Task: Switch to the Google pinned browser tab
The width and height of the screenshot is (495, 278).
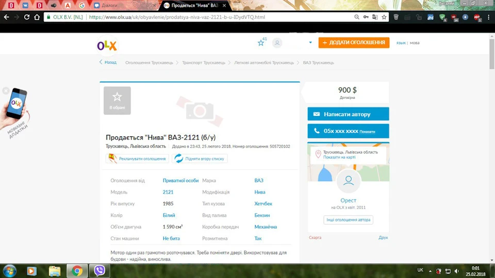Action: 82,5
